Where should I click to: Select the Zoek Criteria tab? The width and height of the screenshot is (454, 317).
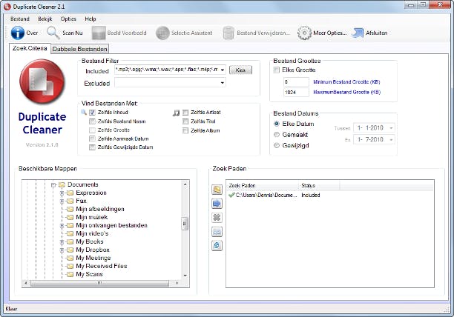(30, 48)
